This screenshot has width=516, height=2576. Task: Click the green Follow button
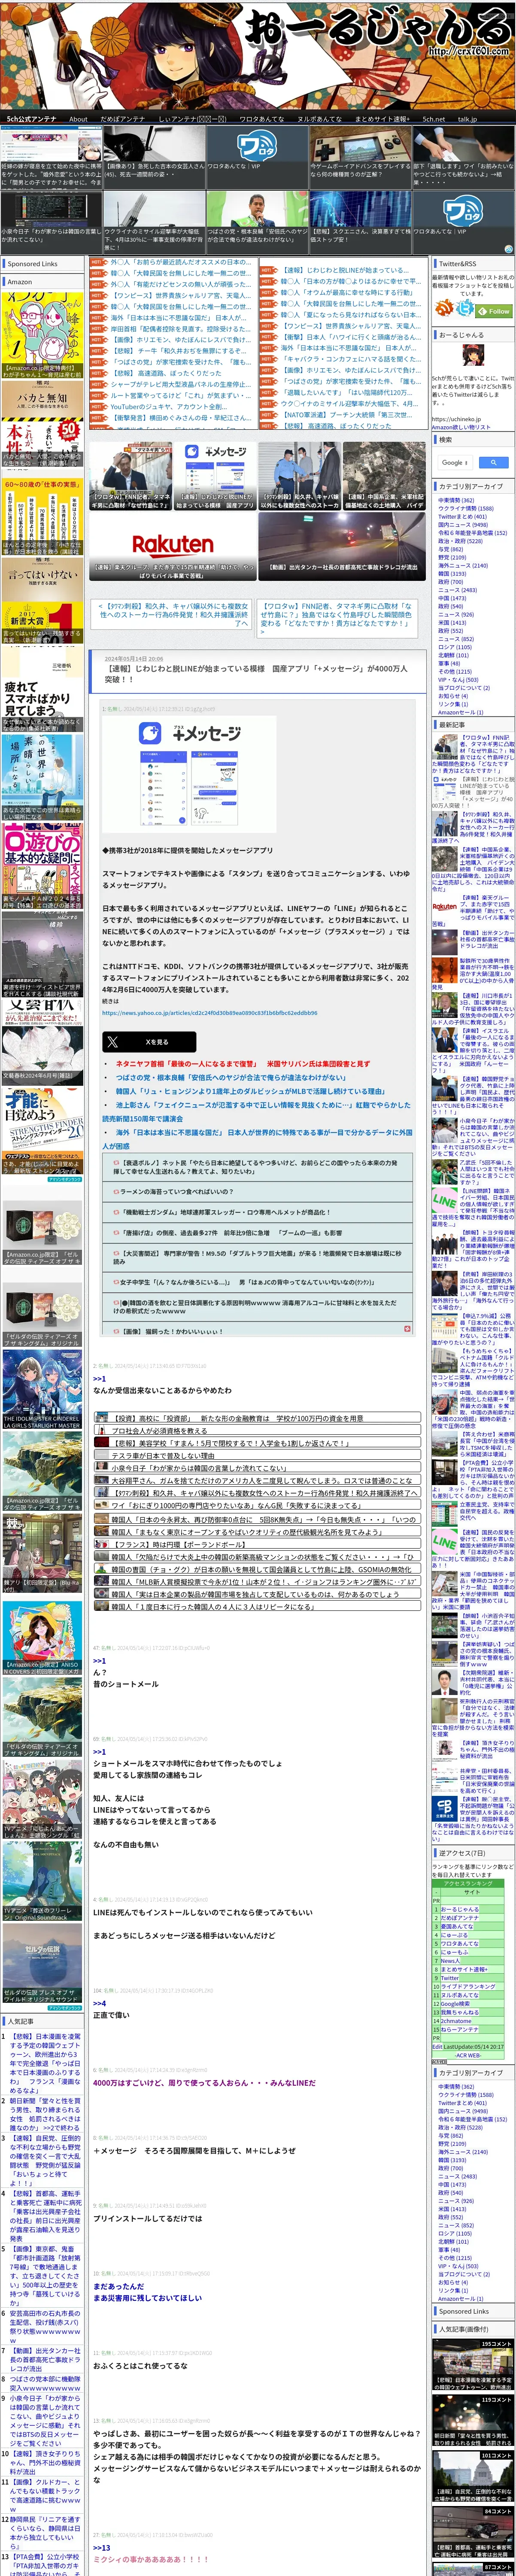click(494, 310)
